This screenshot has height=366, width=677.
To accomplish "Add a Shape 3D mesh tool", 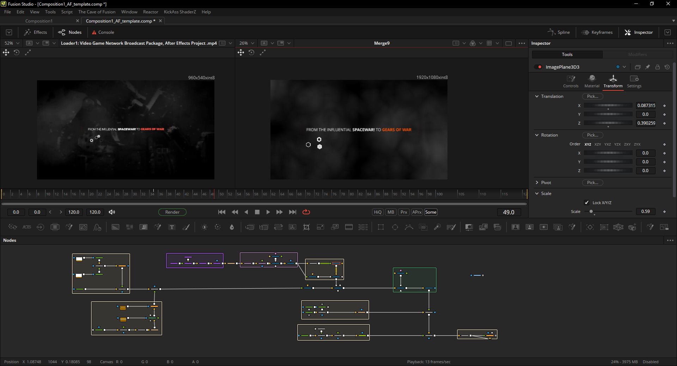I will coord(618,227).
